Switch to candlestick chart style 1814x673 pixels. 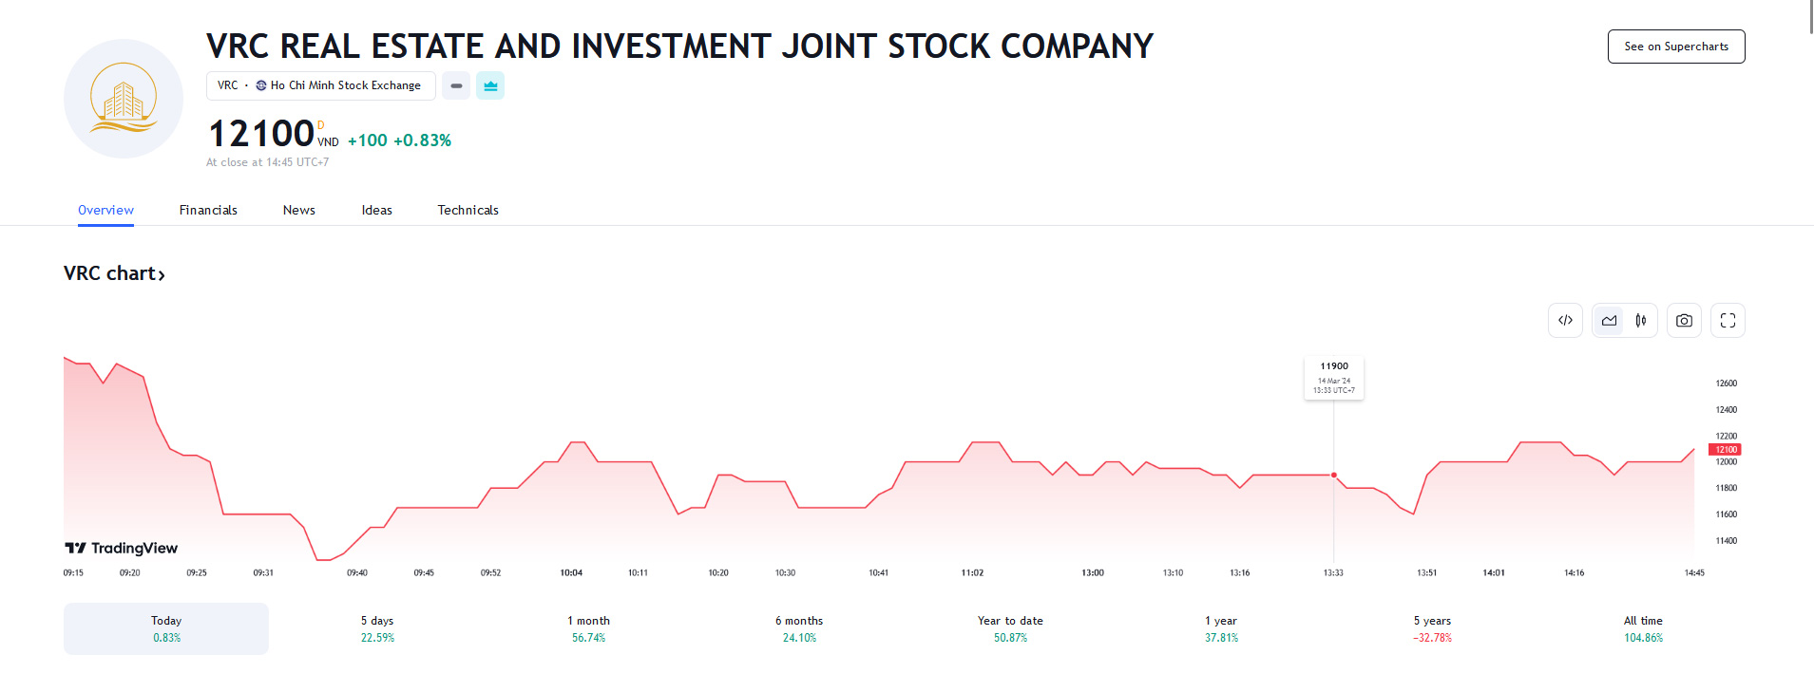[x=1641, y=321]
